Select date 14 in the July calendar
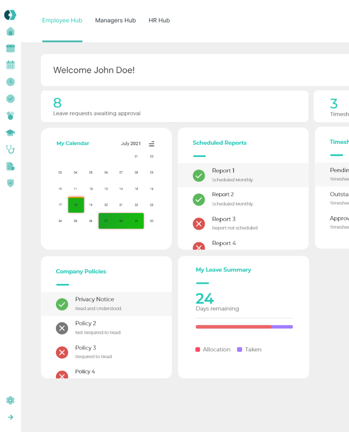Viewport: 349px width, 432px height. point(121,189)
